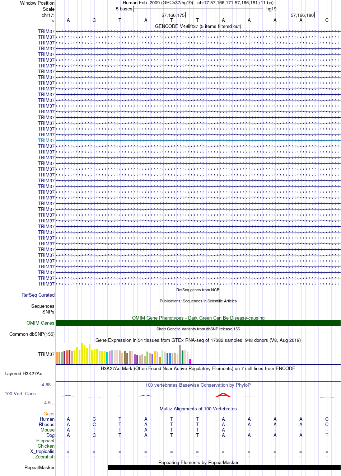This screenshot has width=341, height=476.
Task: Select the Elephant alignment row label
Action: 45,440
